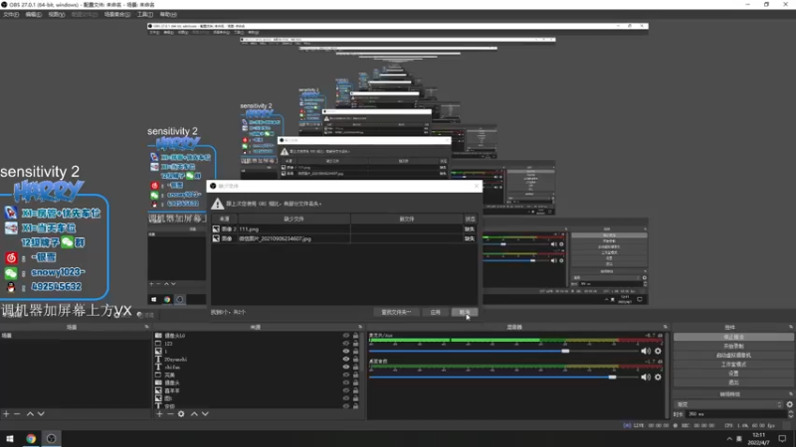
Task: Click 工作室模式 (Studio Mode) button
Action: 733,365
